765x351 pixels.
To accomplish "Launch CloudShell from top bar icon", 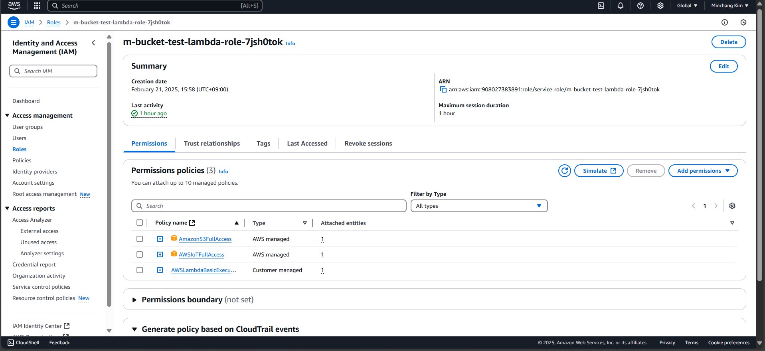I will coord(601,6).
